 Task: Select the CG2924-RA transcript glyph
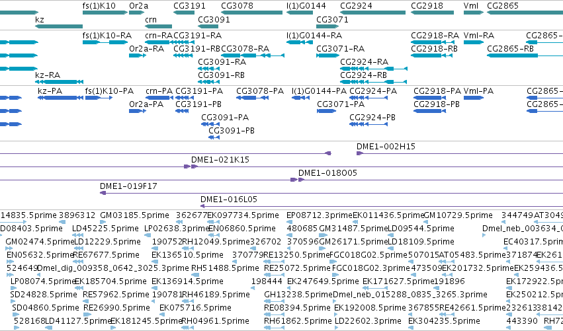(x=373, y=69)
